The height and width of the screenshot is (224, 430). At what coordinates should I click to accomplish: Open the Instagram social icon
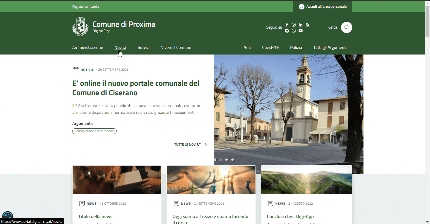tap(294, 25)
